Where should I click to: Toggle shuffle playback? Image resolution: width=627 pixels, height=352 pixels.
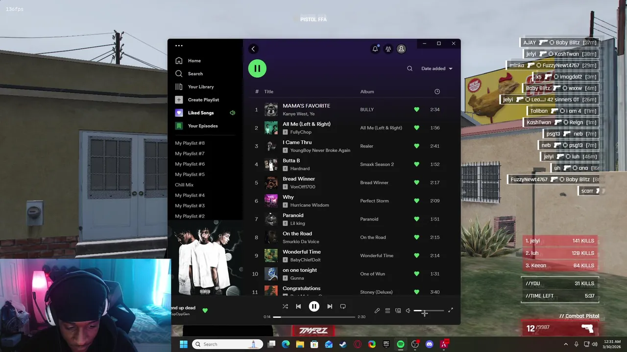(x=285, y=307)
